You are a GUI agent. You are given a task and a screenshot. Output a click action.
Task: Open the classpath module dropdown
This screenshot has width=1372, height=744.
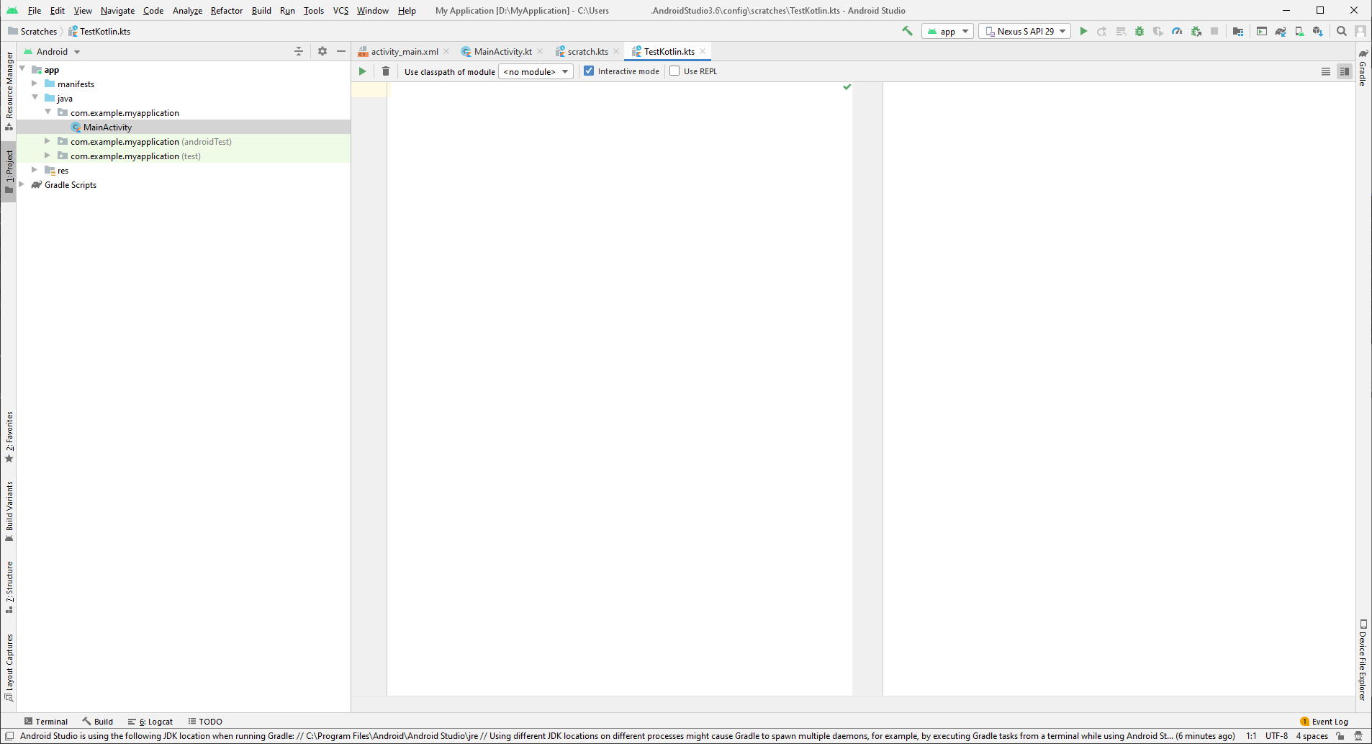(x=536, y=71)
